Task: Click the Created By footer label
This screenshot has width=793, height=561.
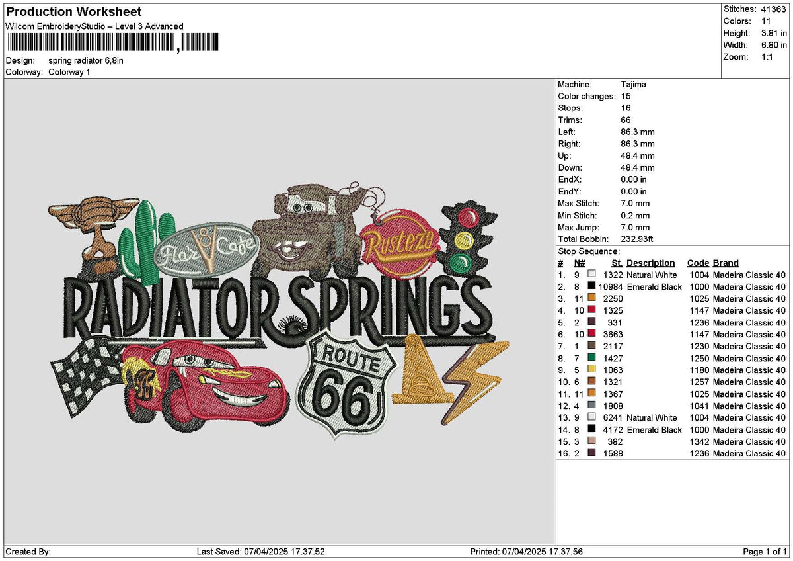Action: tap(28, 552)
